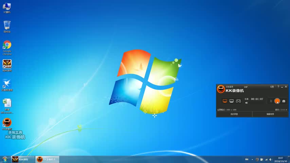
Task: Select the Thunder bird download shortcut icon
Action: (x=7, y=85)
